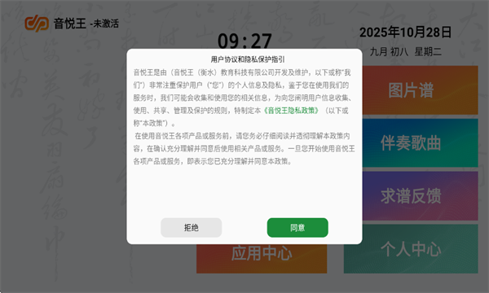This screenshot has height=293, width=489.
Task: Open the 个人中心 tile behind the dialog
Action: 411,249
